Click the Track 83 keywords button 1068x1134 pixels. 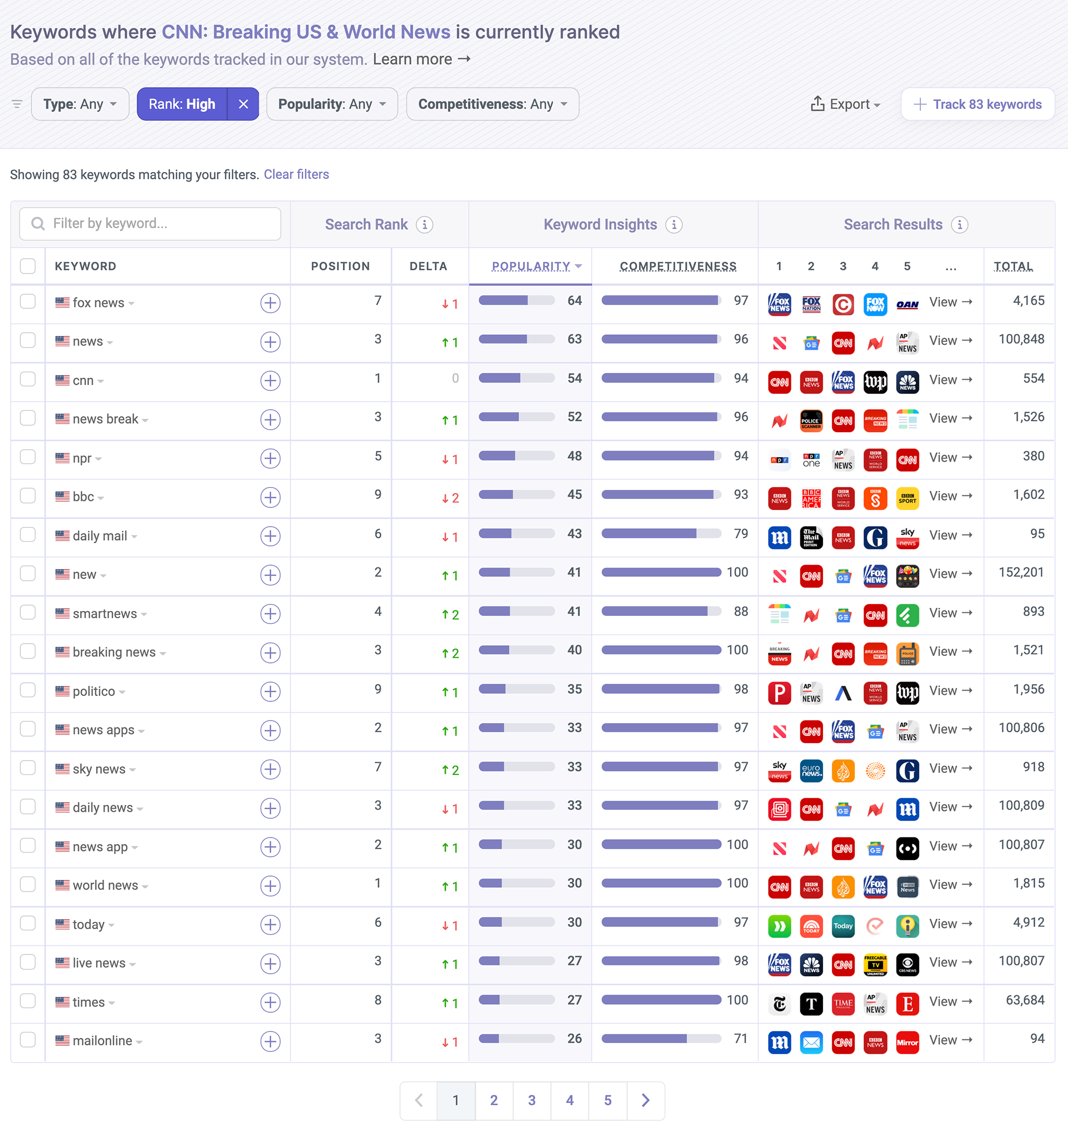point(977,104)
